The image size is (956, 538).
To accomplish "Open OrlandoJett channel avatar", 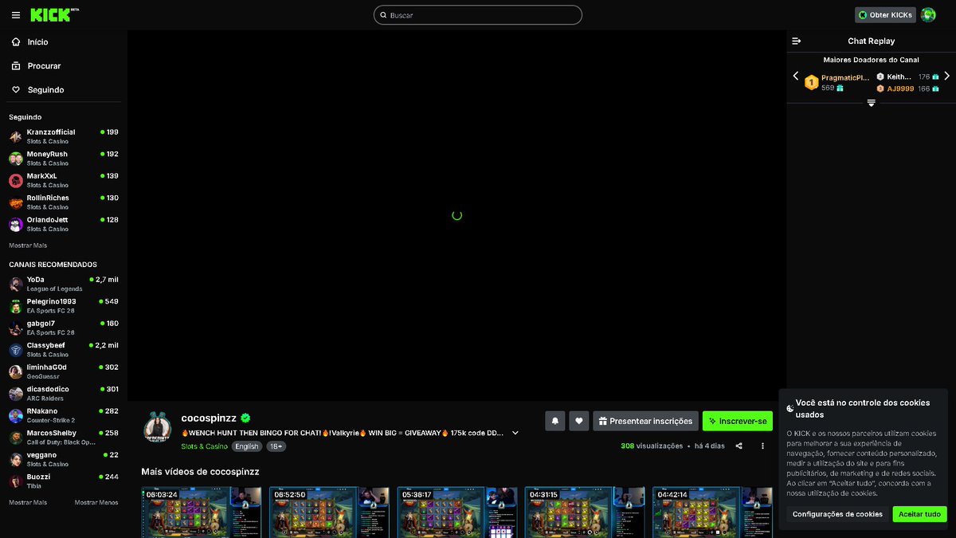I will (x=16, y=224).
